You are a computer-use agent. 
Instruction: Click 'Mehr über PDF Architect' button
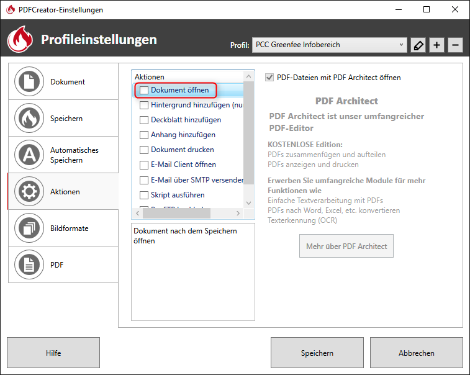346,246
